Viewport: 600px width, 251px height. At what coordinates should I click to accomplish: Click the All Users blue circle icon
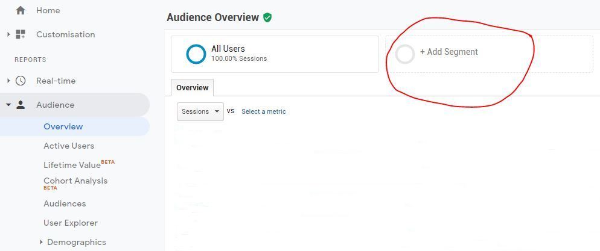[x=196, y=54]
